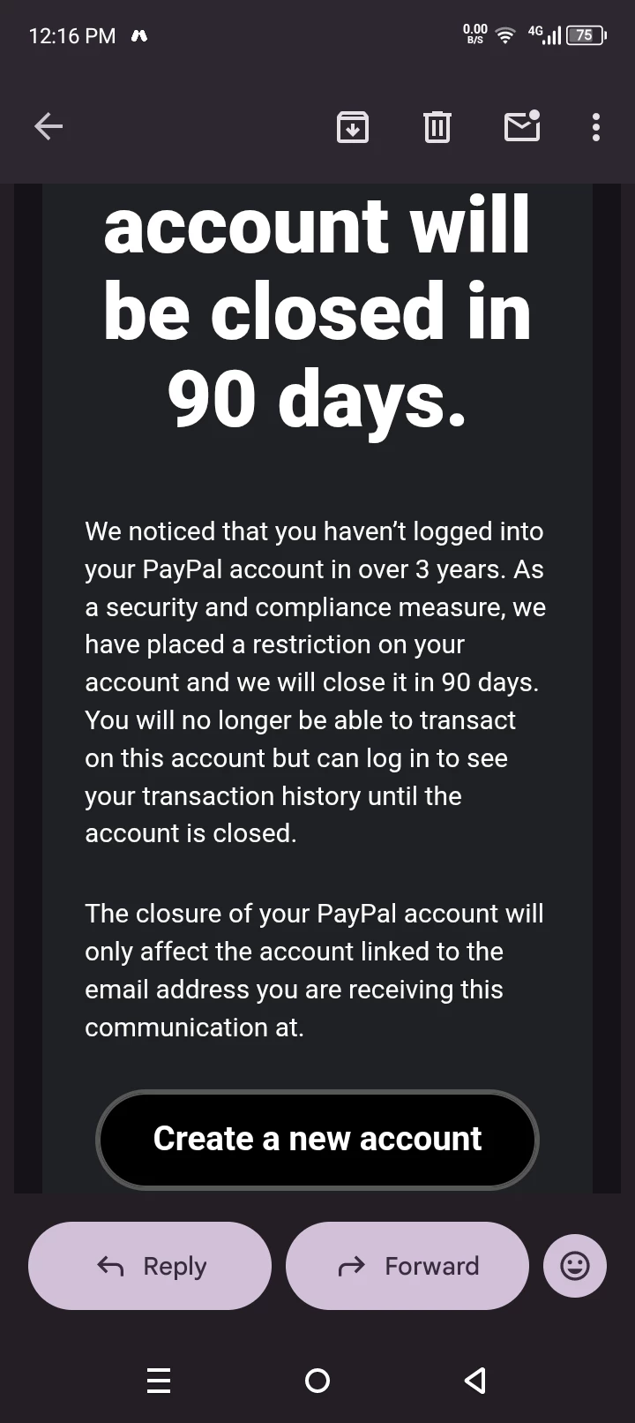This screenshot has height=1423, width=635.
Task: Archive this email
Action: (353, 127)
